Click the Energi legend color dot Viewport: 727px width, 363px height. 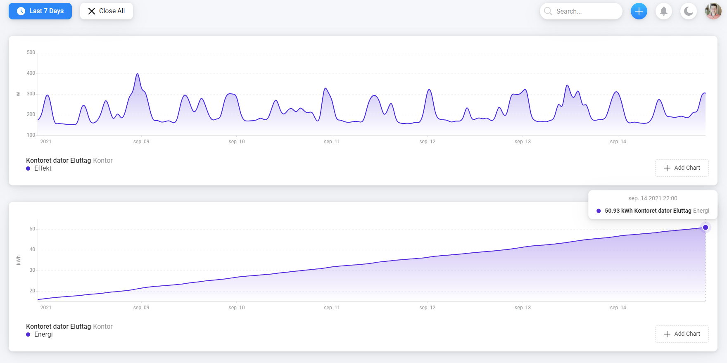tap(28, 335)
